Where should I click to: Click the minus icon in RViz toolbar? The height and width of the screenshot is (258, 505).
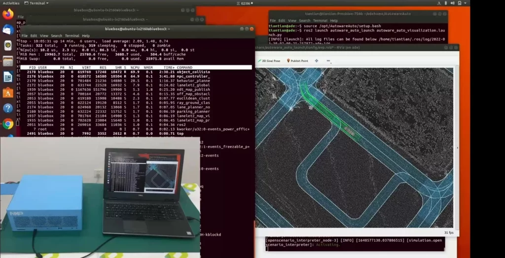point(328,61)
